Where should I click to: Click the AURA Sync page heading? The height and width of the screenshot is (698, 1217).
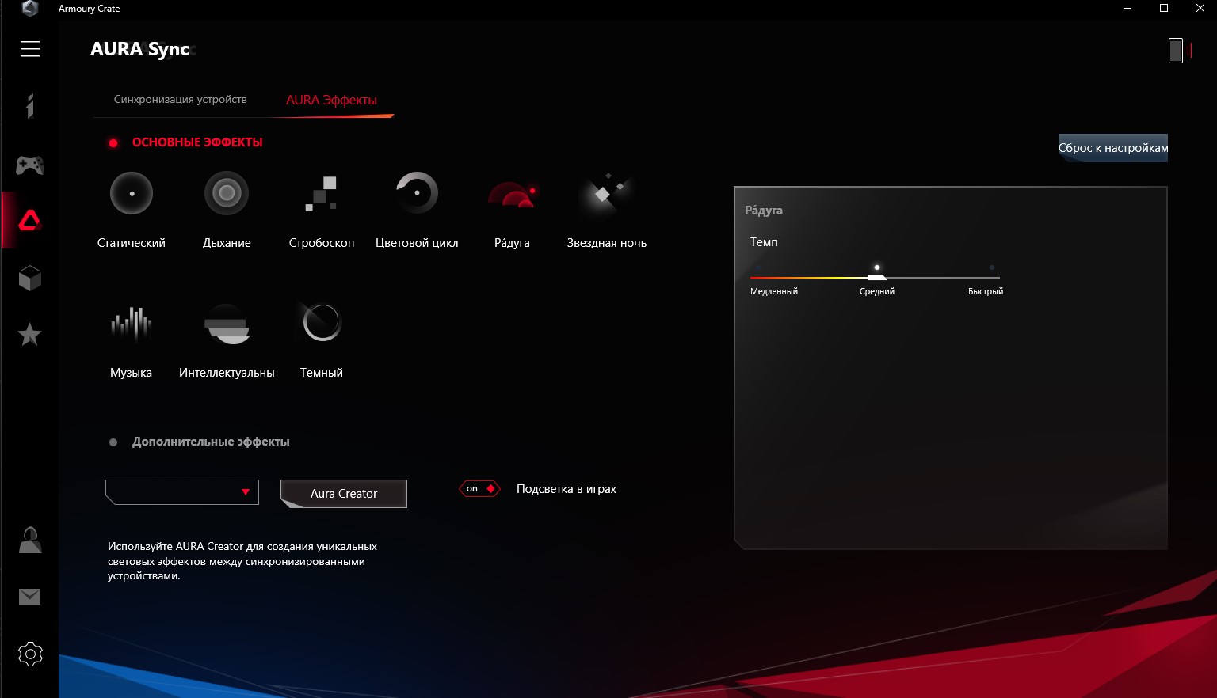click(x=140, y=49)
